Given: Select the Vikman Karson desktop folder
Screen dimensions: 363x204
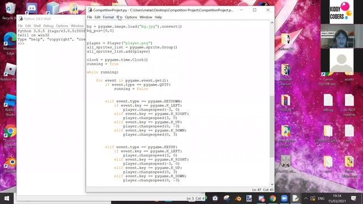Looking at the screenshot, I should (x=286, y=75).
